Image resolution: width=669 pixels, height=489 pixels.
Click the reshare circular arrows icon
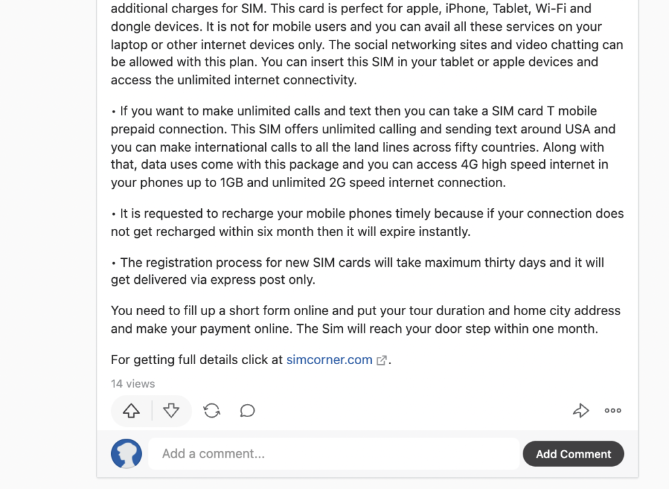click(212, 411)
